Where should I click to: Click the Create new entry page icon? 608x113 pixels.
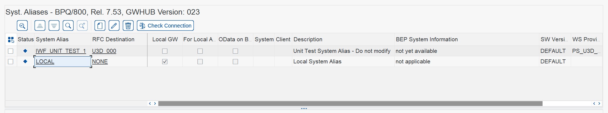click(x=100, y=26)
